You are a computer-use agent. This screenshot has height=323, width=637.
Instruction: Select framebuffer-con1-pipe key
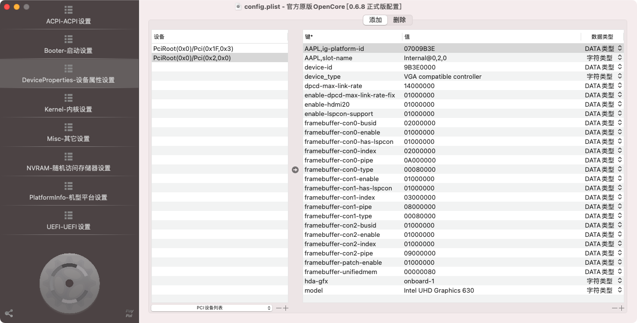click(x=338, y=207)
